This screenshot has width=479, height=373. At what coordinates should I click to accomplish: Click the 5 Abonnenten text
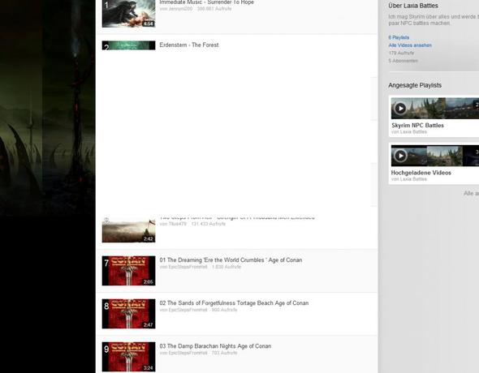click(403, 61)
